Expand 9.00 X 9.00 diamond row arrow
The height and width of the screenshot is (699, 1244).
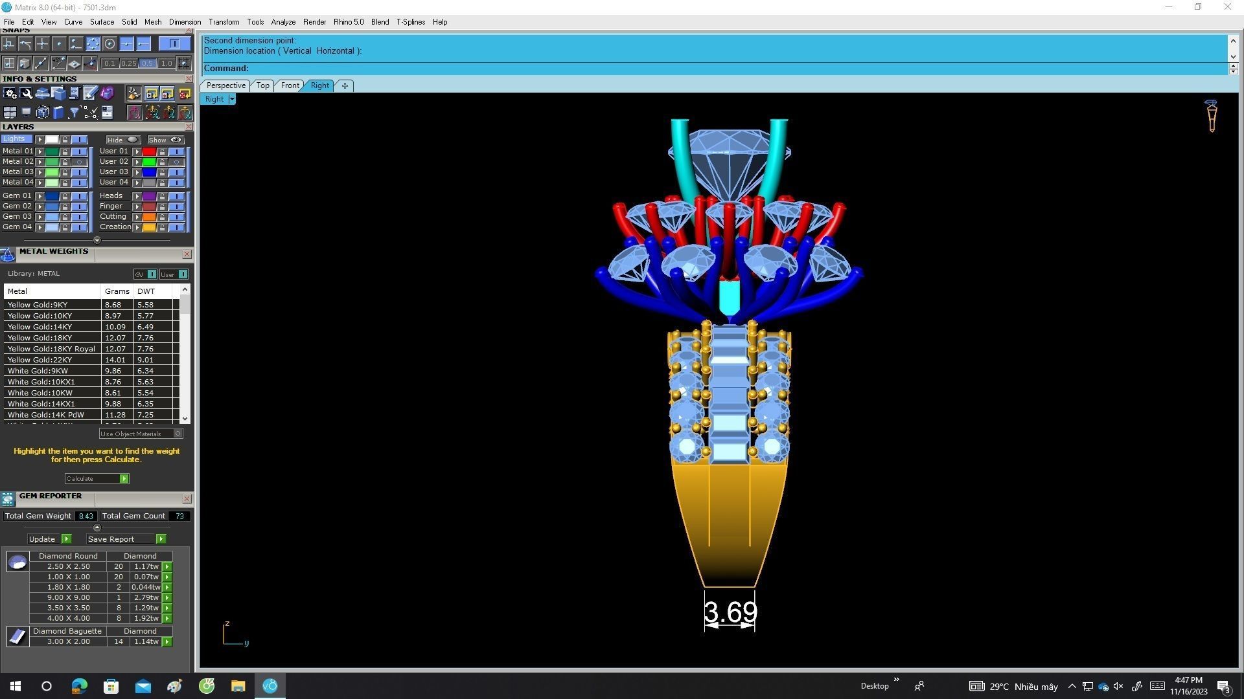point(167,598)
